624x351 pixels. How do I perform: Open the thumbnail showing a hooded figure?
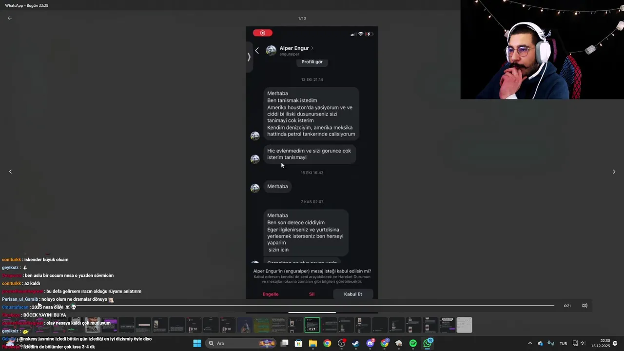point(245,325)
